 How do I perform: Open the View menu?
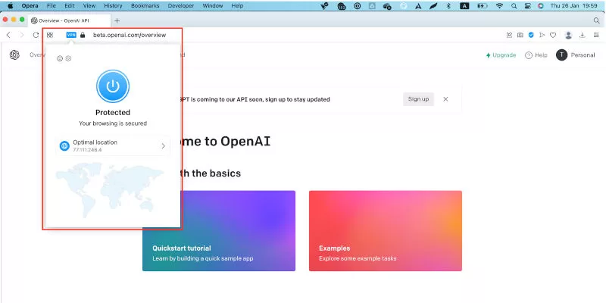point(89,6)
